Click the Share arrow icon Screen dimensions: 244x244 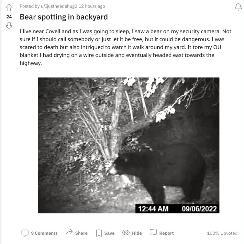(69, 233)
